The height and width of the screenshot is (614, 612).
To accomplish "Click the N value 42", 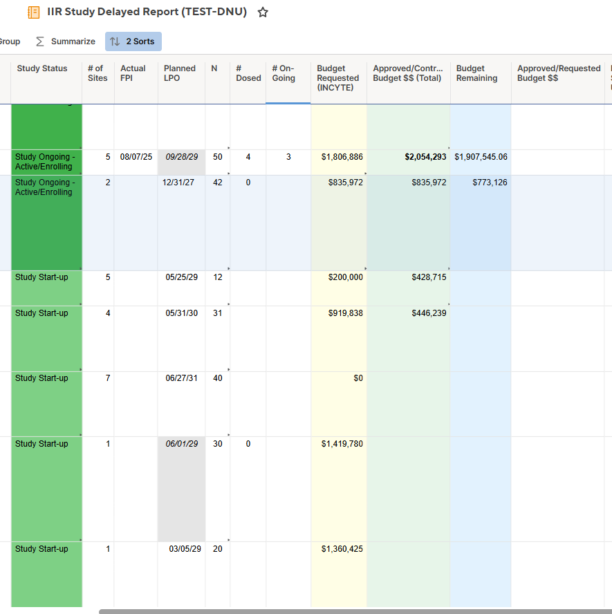I will coord(217,183).
